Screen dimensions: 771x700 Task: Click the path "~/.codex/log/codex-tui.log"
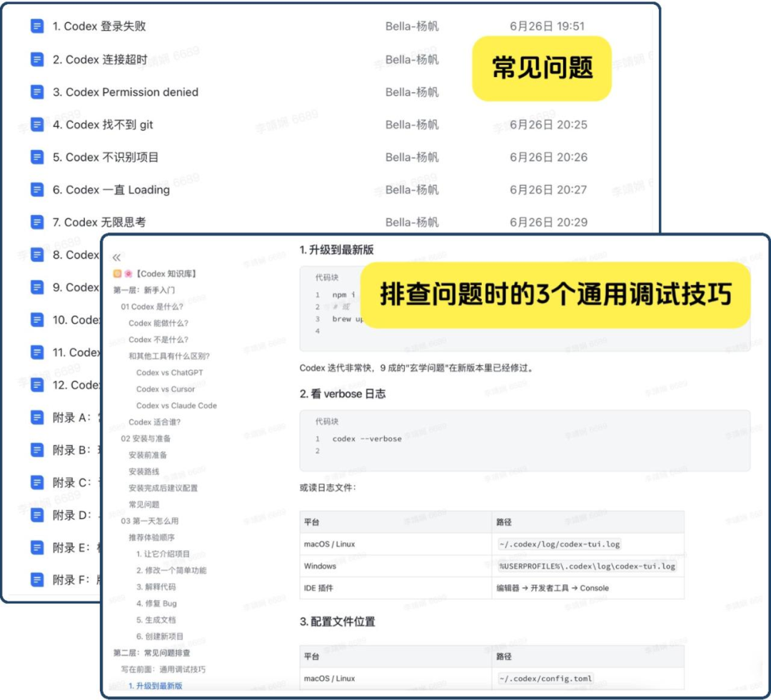point(560,544)
